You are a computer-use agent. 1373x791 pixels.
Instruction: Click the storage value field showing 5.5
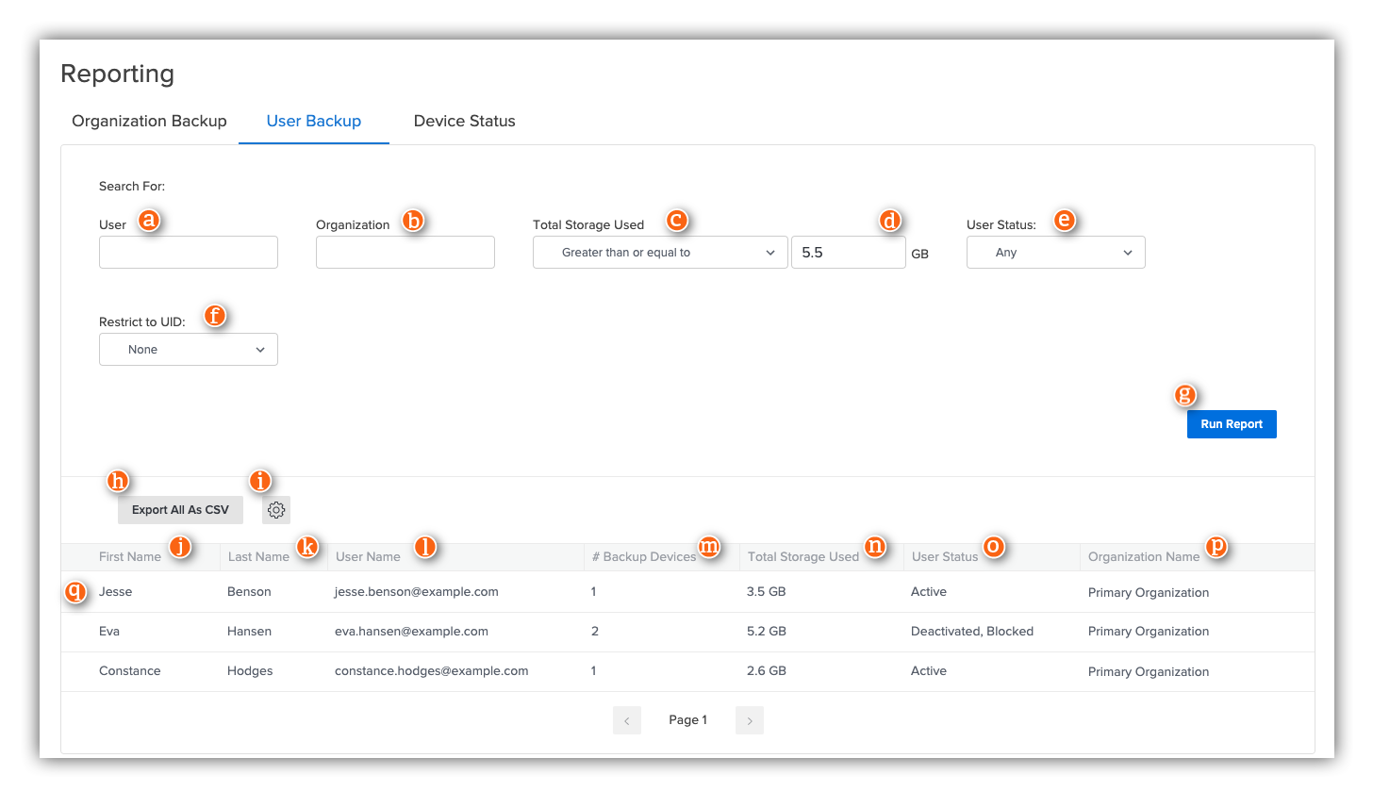[x=848, y=252]
